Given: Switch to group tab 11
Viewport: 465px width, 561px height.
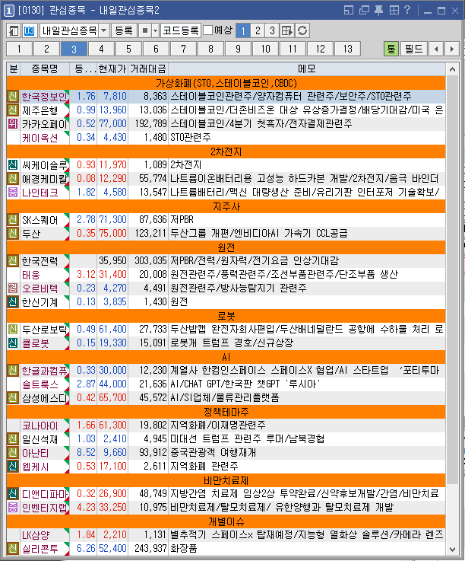Looking at the screenshot, I should coord(293,49).
